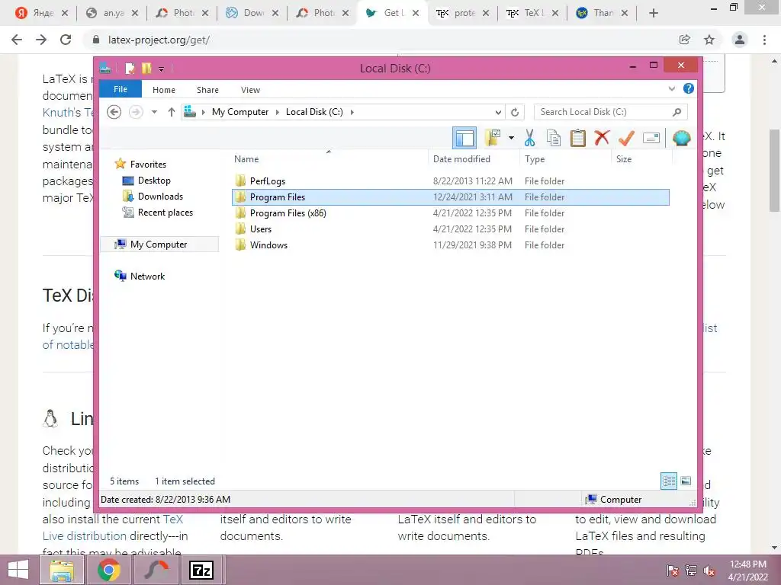Open the View ribbon tab
Image resolution: width=781 pixels, height=585 pixels.
click(250, 90)
